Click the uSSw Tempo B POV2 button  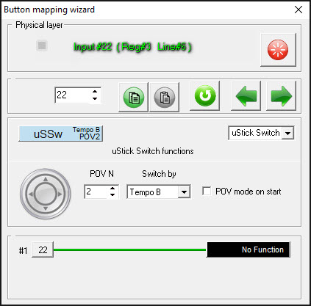[x=60, y=134]
